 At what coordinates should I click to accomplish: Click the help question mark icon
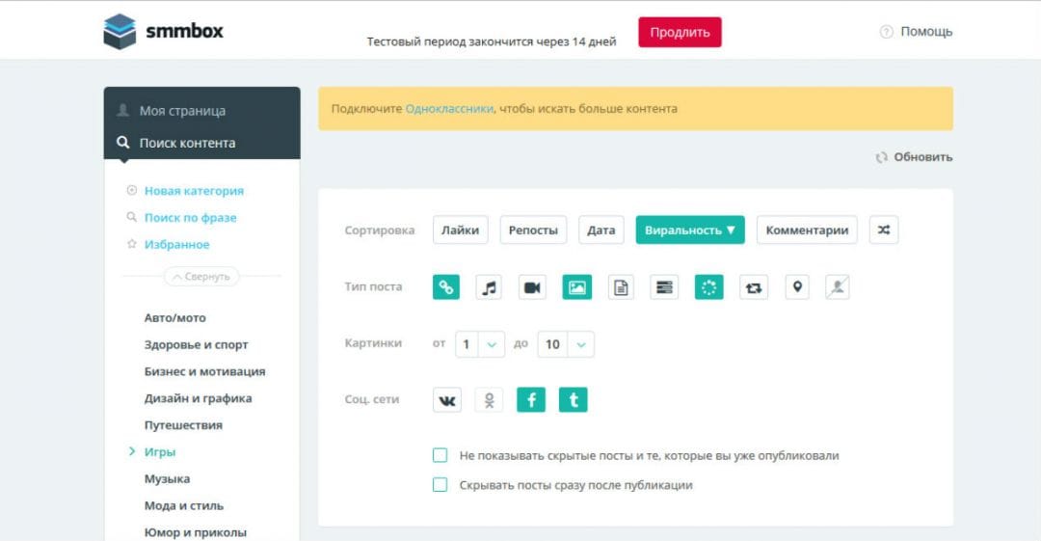(887, 31)
